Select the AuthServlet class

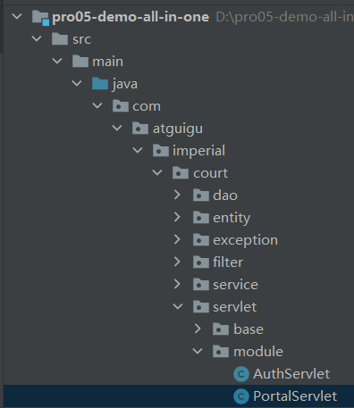291,374
